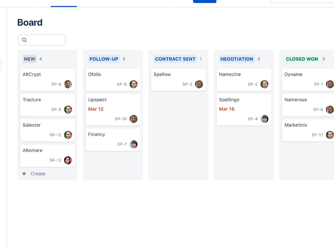Open the AltCrypt card
This screenshot has height=250, width=334.
[47, 80]
